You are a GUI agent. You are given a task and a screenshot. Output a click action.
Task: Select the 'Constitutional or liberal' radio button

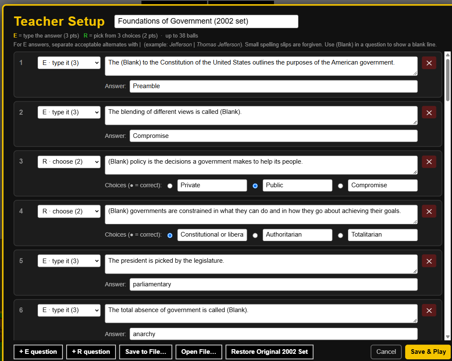[170, 235]
